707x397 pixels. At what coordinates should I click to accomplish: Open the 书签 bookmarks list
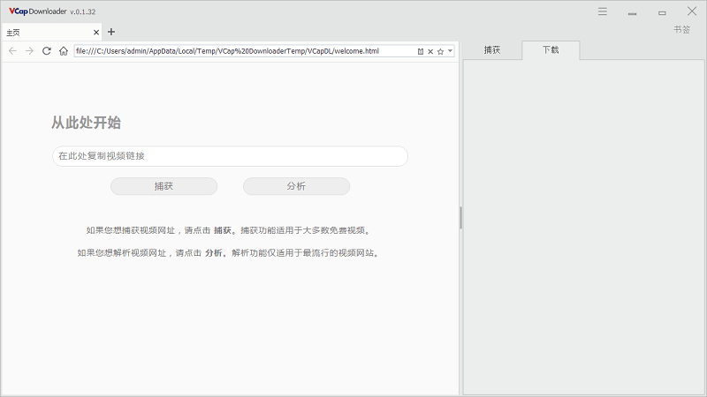[681, 29]
